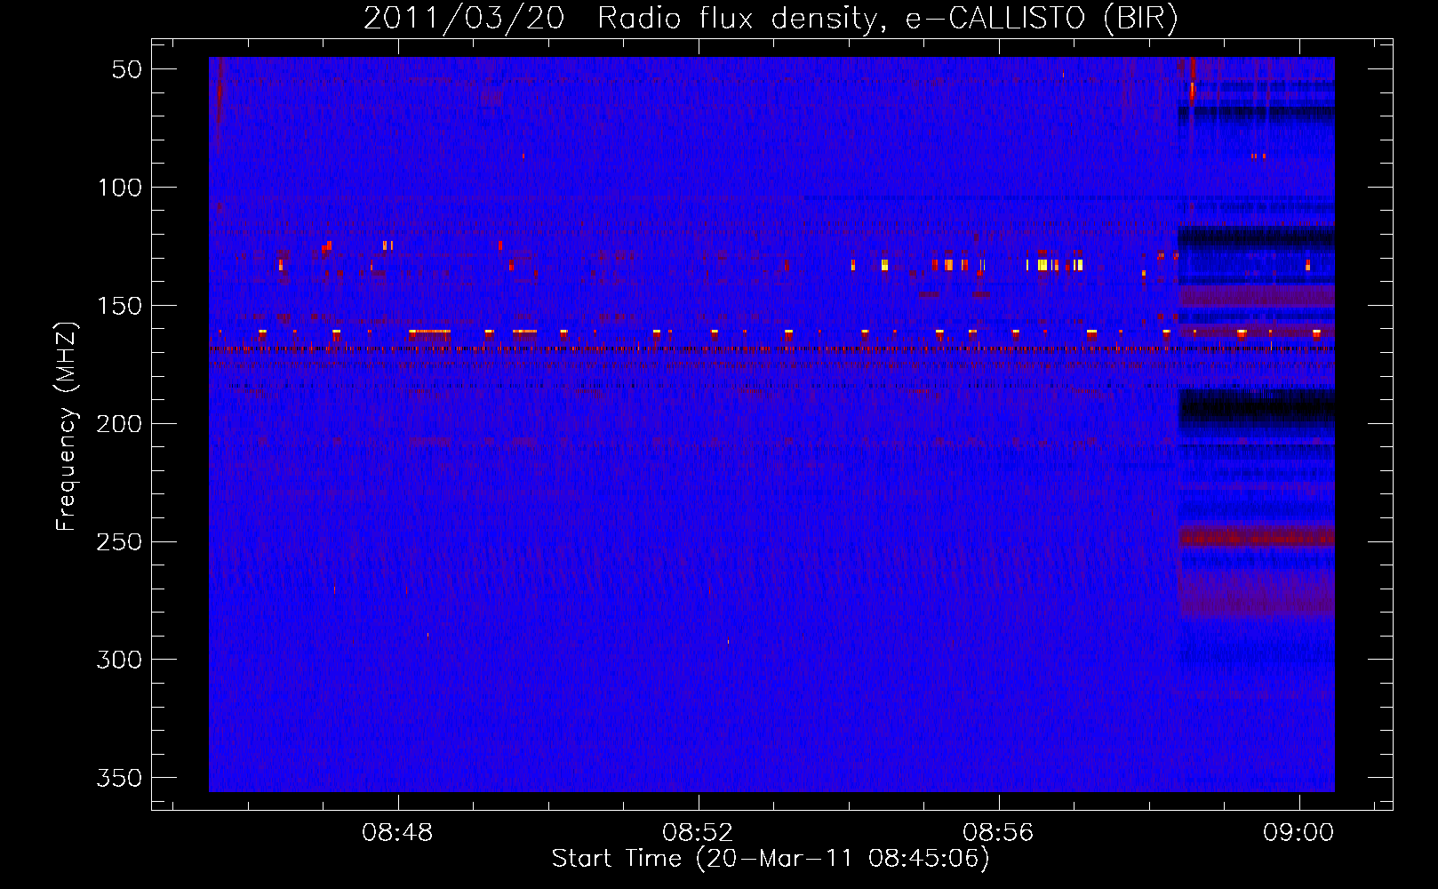Viewport: 1438px width, 889px height.
Task: Select the 200 frequency tick label
Action: (x=119, y=424)
